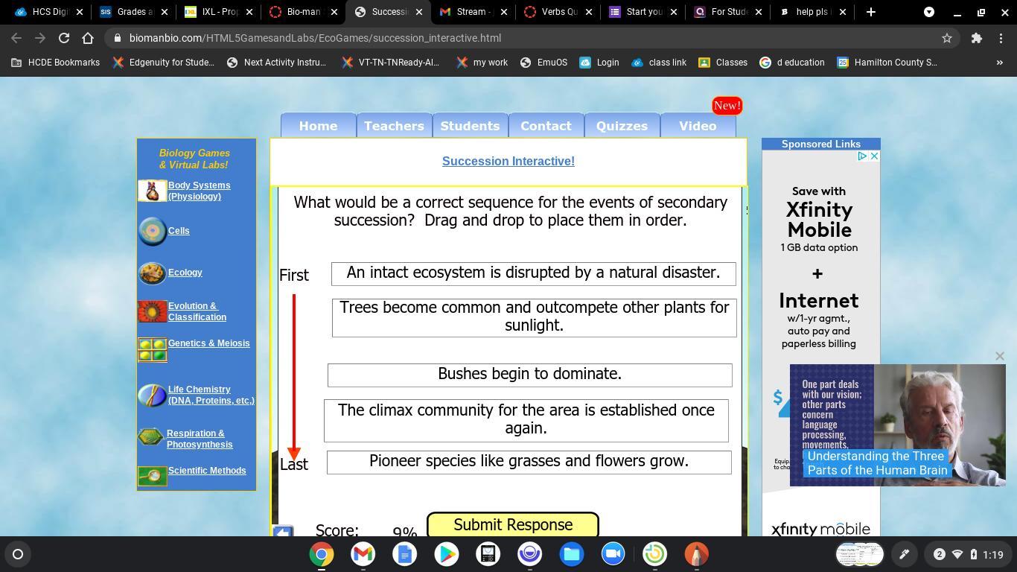
Task: Close the Bio-man browser tab
Action: [334, 12]
